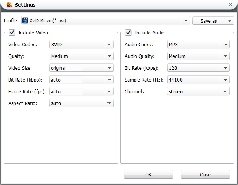The height and width of the screenshot is (185, 238).
Task: Open the Video Size original dropdown
Action: [81, 68]
